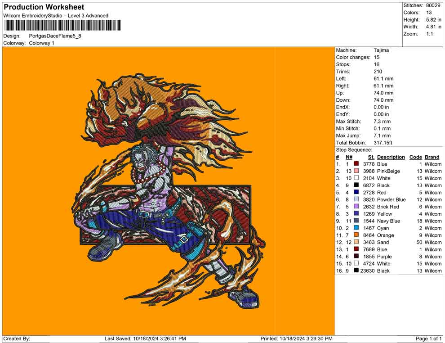Select the Max Jump value 7.1 mm
The height and width of the screenshot is (343, 445).
[382, 135]
